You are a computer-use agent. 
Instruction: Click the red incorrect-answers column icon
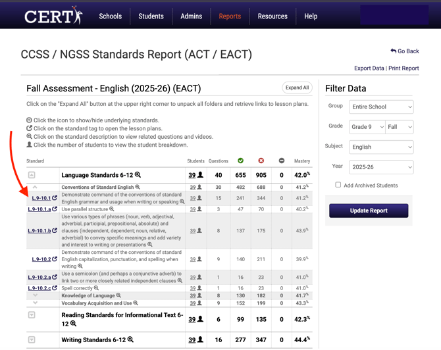261,161
